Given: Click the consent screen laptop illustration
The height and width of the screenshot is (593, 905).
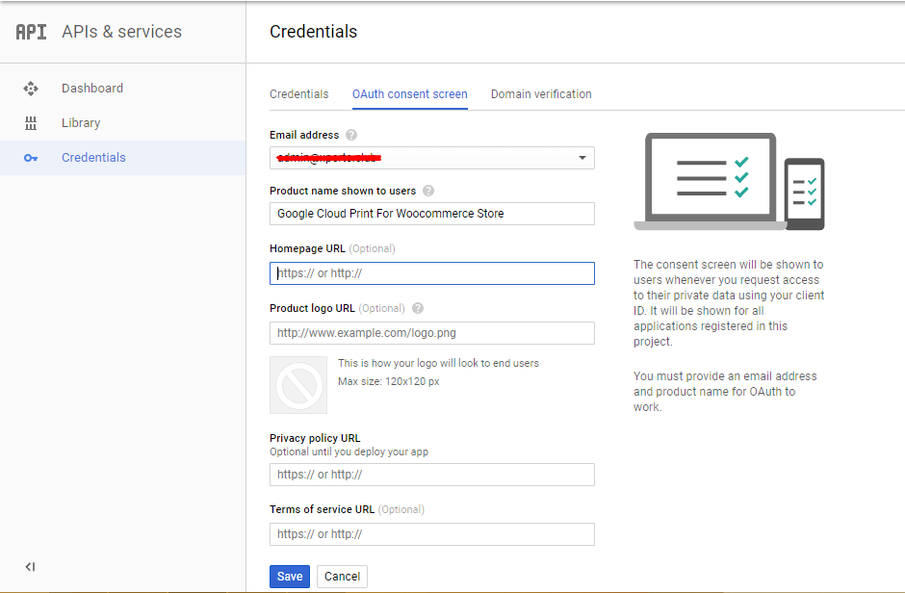Looking at the screenshot, I should click(730, 182).
